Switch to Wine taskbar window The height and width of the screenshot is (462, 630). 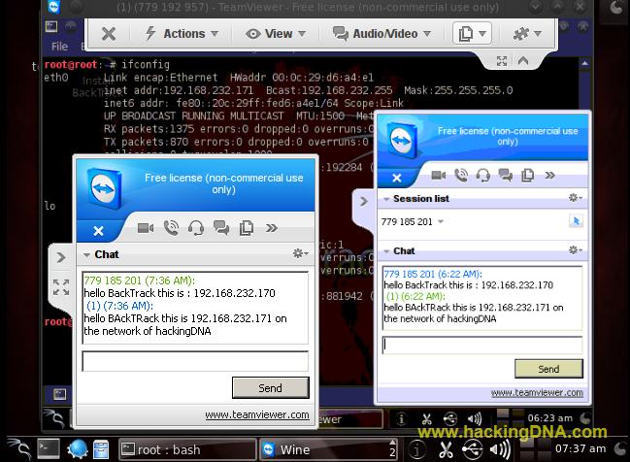(329, 449)
